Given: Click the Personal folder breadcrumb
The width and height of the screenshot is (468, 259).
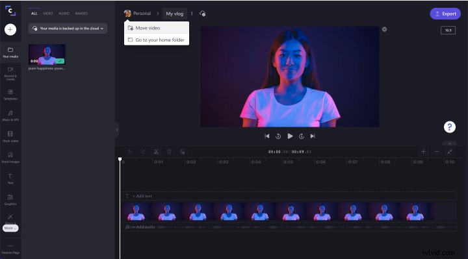Looking at the screenshot, I should [138, 14].
